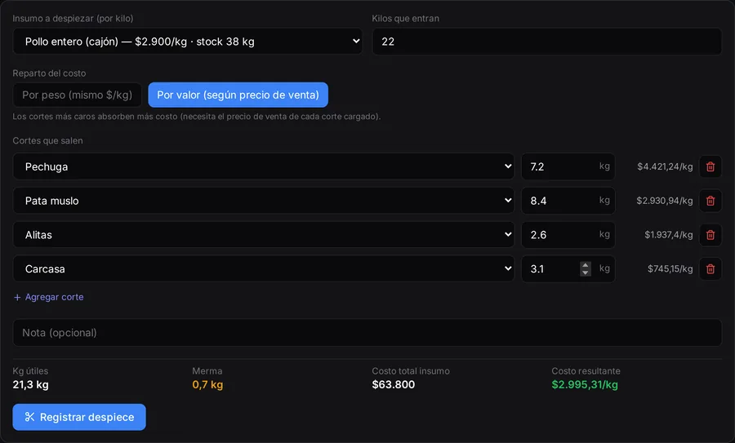Increment Carcasa kilos with the stepper
This screenshot has width=735, height=443.
(585, 265)
